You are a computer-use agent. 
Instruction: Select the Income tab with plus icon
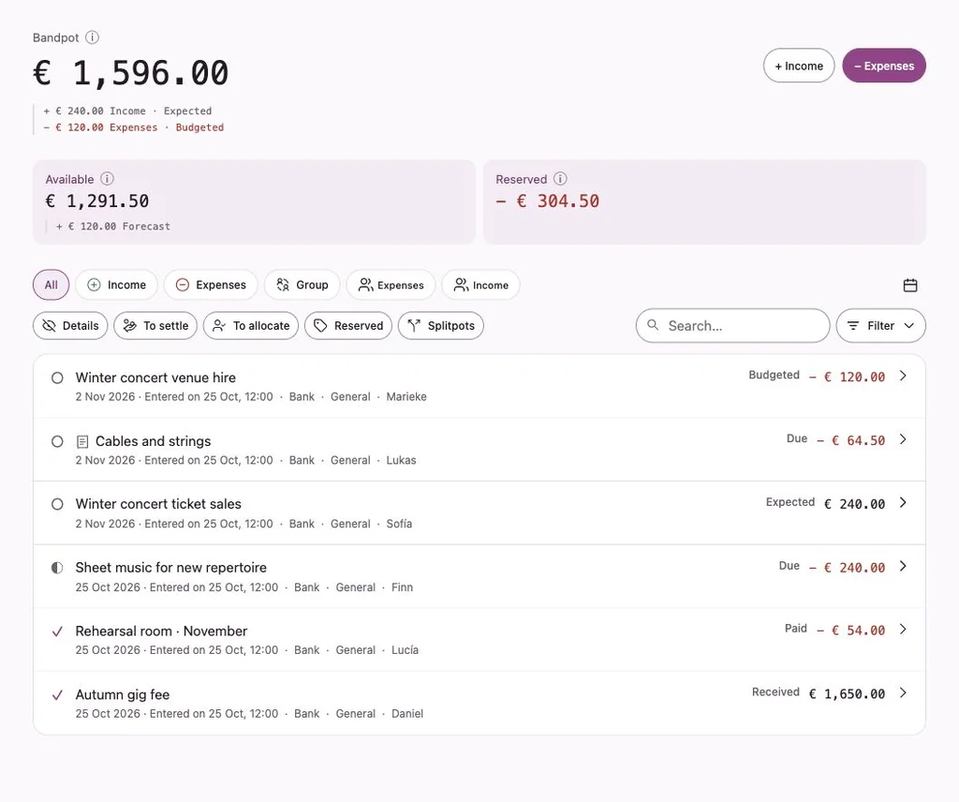click(x=116, y=285)
